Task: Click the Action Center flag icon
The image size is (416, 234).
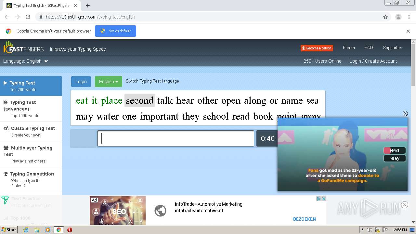Action: 385,230
